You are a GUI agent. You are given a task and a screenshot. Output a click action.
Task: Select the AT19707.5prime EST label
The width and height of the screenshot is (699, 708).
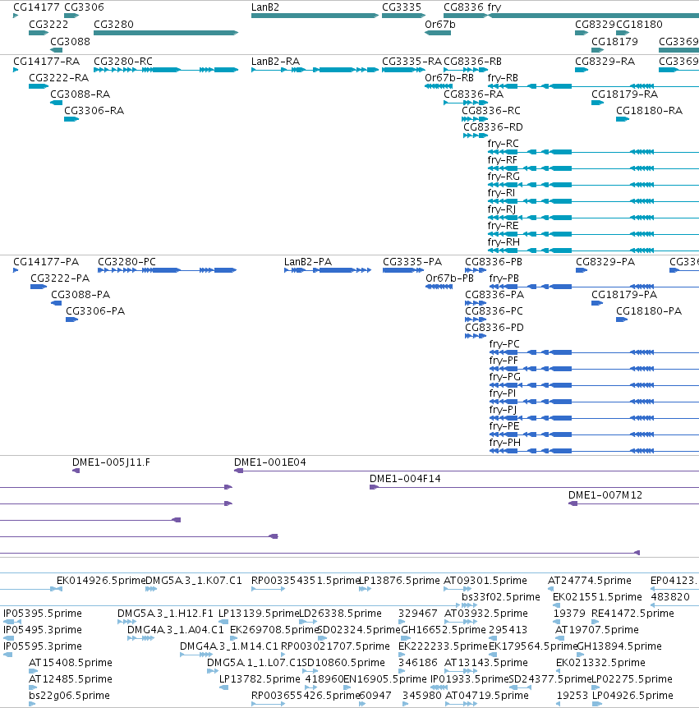pos(597,629)
